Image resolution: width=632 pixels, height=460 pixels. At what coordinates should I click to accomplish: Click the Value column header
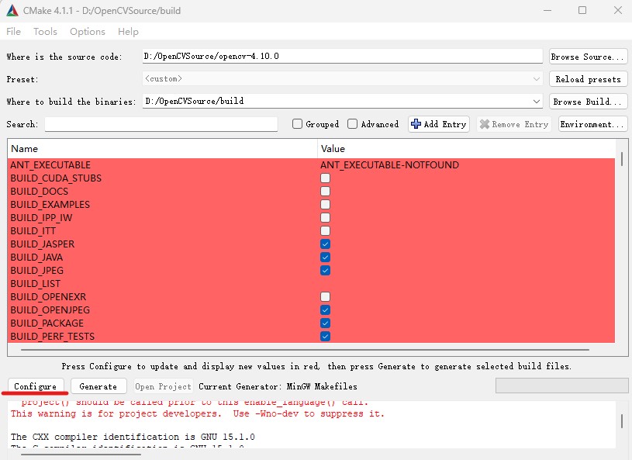(x=467, y=148)
